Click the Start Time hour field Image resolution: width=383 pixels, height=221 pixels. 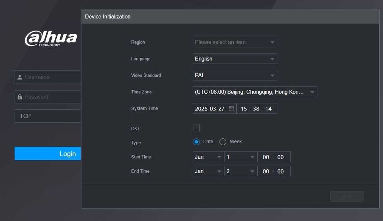[x=266, y=157]
